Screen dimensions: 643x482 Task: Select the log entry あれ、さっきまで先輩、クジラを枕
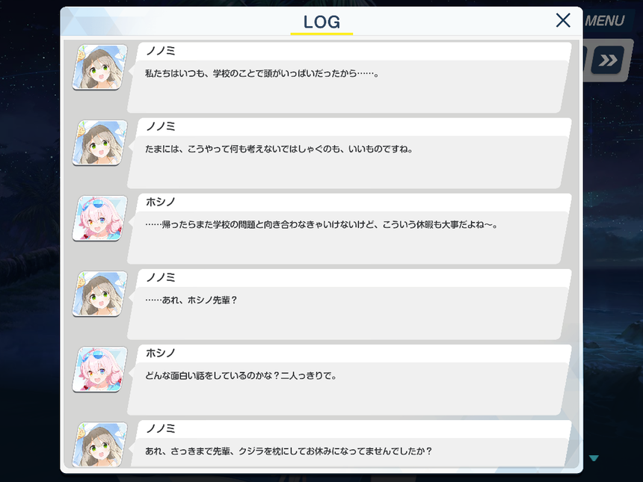tap(349, 444)
